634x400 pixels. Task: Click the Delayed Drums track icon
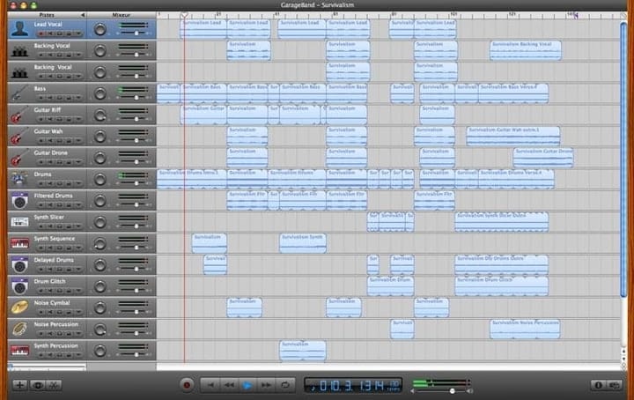(x=19, y=264)
